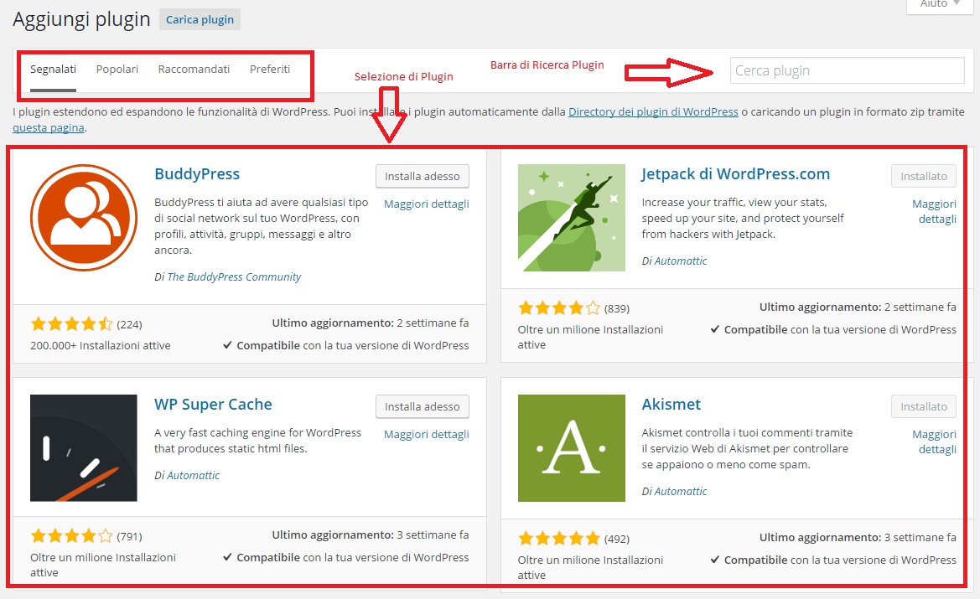Expand the Aiuto panel
This screenshot has height=599, width=980.
coord(938,5)
